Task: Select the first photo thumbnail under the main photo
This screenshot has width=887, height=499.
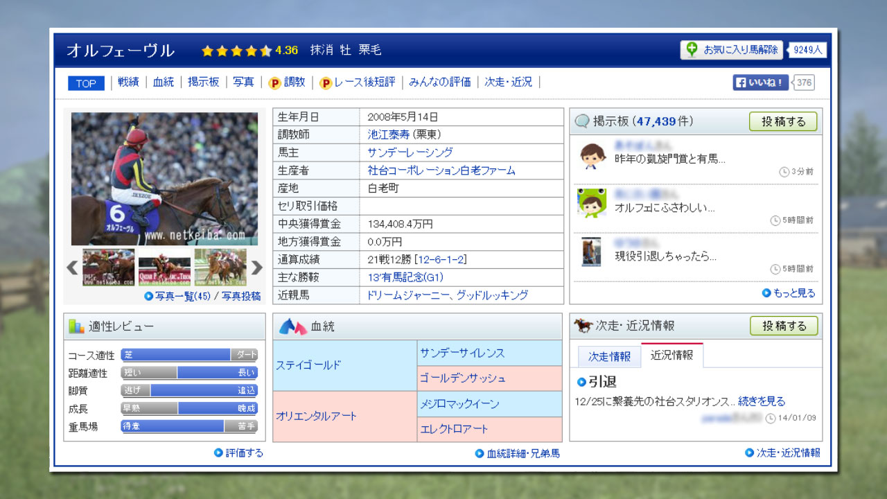Action: (109, 268)
